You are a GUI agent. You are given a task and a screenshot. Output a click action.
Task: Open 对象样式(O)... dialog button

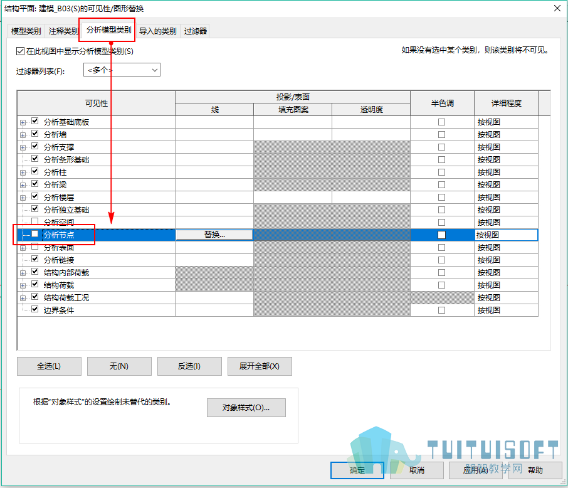coord(246,408)
